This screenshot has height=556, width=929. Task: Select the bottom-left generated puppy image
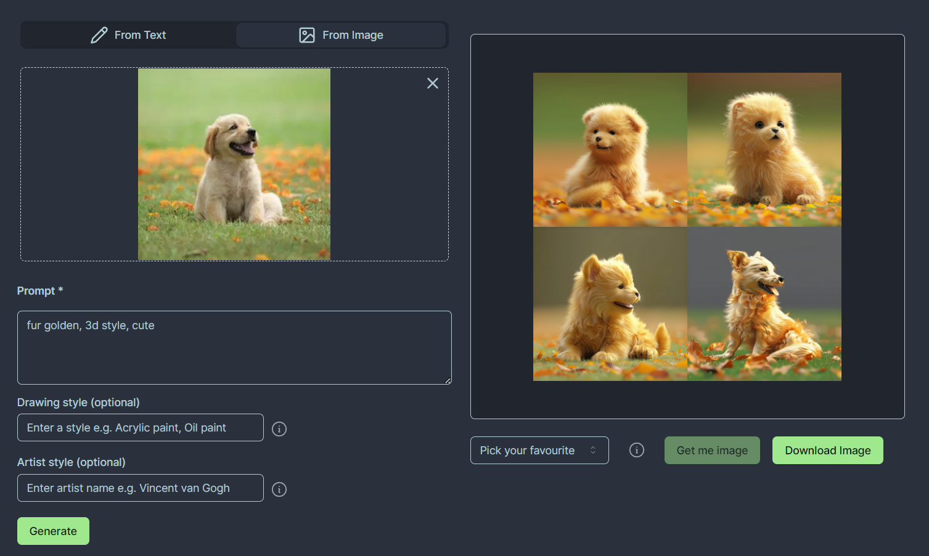610,304
